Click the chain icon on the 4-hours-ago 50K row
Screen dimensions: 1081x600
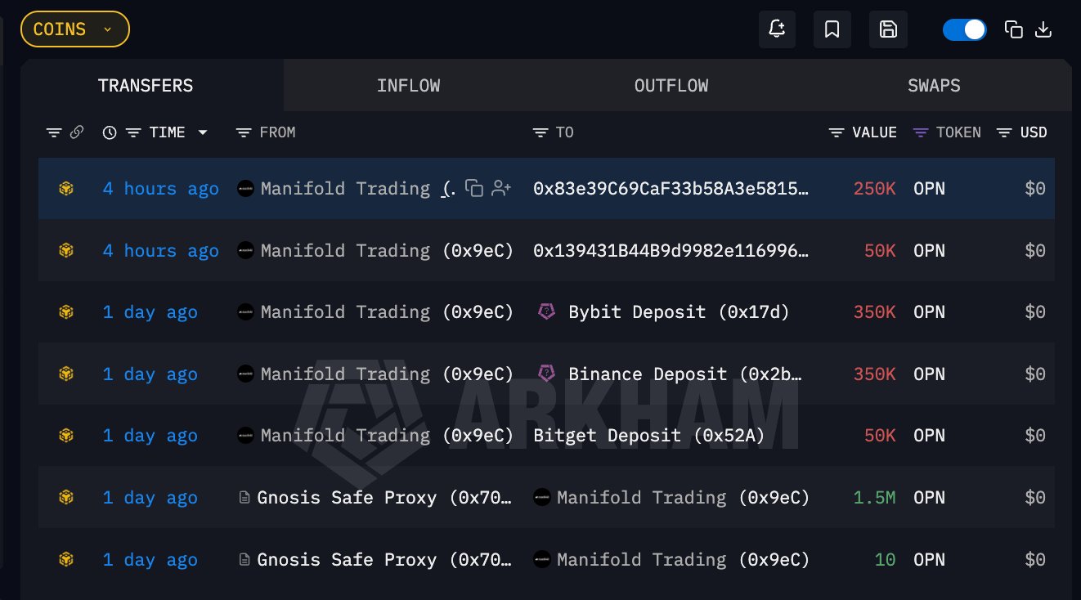pos(66,251)
